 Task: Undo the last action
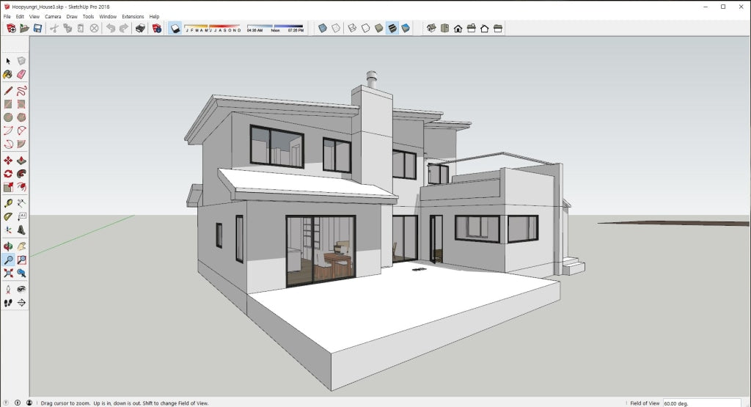pos(111,29)
